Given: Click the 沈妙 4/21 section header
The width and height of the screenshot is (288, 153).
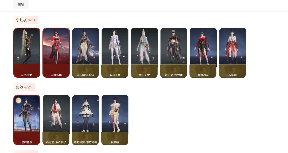Looking at the screenshot, I should click(x=24, y=87).
